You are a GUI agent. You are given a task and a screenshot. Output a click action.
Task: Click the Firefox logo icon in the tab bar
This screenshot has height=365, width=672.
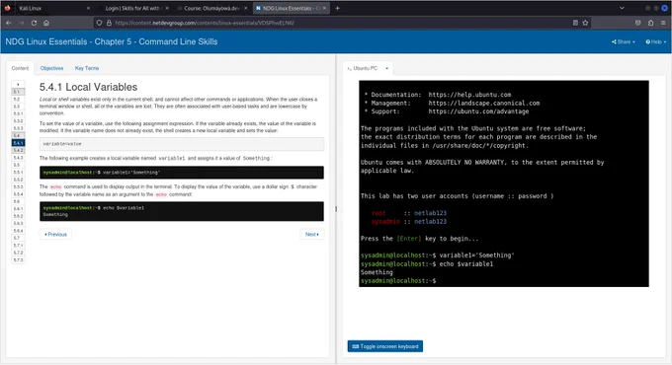point(7,8)
